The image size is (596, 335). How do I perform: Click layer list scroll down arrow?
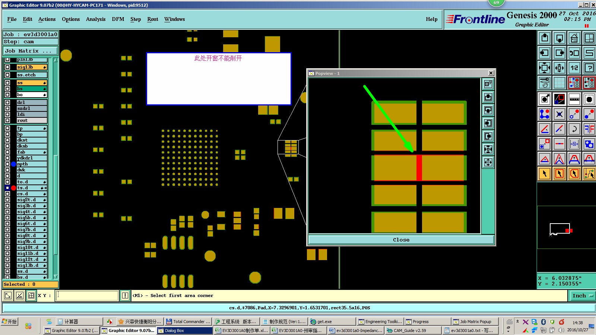[56, 276]
